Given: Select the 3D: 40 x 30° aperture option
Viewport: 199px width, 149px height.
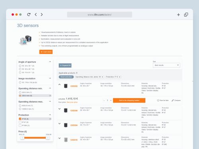Looking at the screenshot, I should pyautogui.click(x=20, y=66).
